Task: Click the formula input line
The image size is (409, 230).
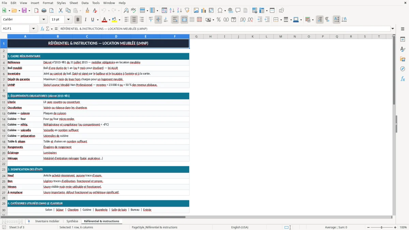Action: 225,29
